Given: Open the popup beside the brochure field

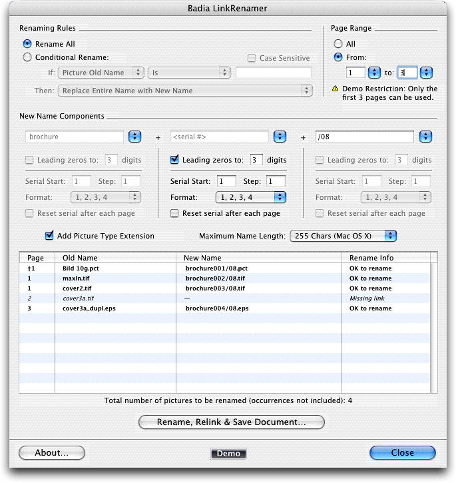Looking at the screenshot, I should (135, 137).
